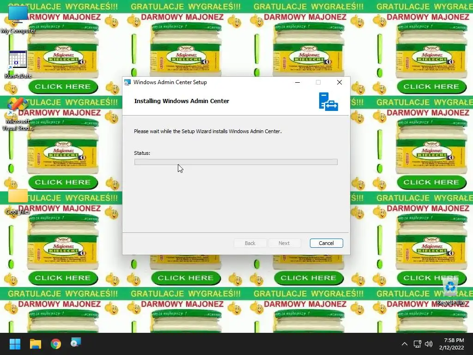
Task: Open File Explorer from taskbar
Action: 35,344
